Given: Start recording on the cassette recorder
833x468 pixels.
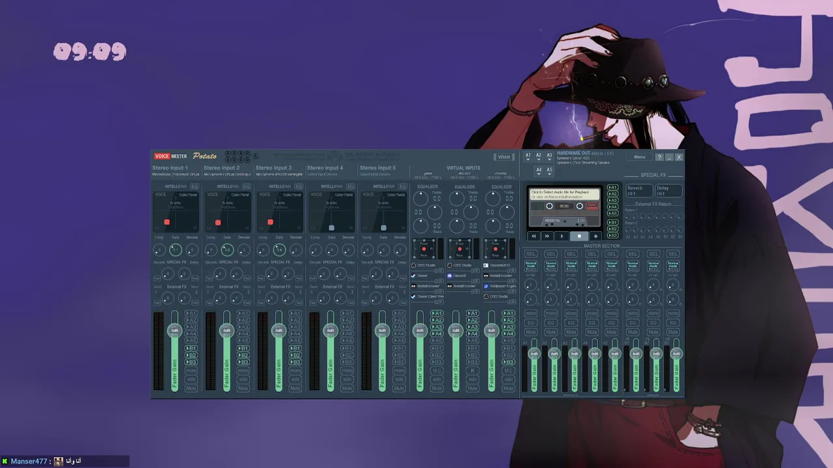Looking at the screenshot, I should tap(595, 236).
